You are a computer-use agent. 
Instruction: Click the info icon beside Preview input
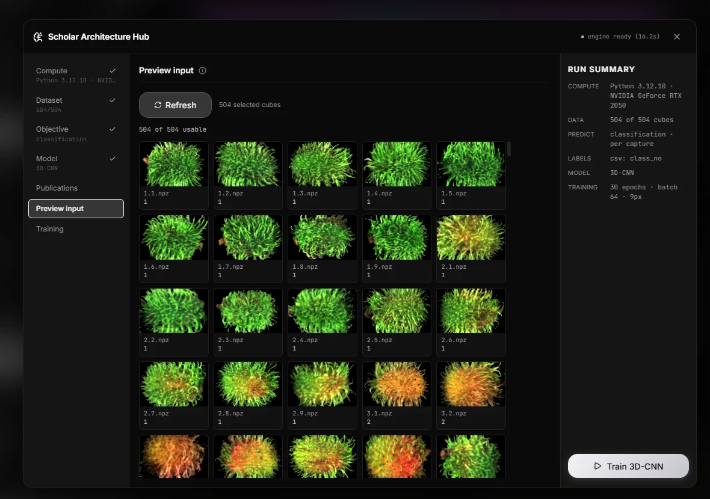(x=202, y=70)
